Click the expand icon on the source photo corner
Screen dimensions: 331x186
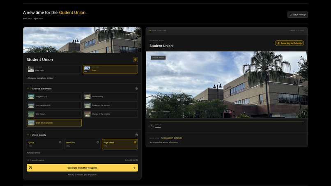pos(301,112)
